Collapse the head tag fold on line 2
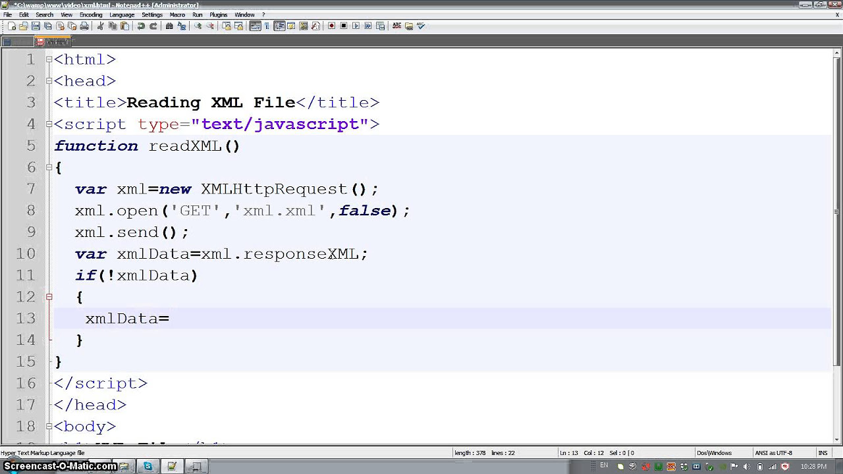The width and height of the screenshot is (843, 474). (x=49, y=81)
